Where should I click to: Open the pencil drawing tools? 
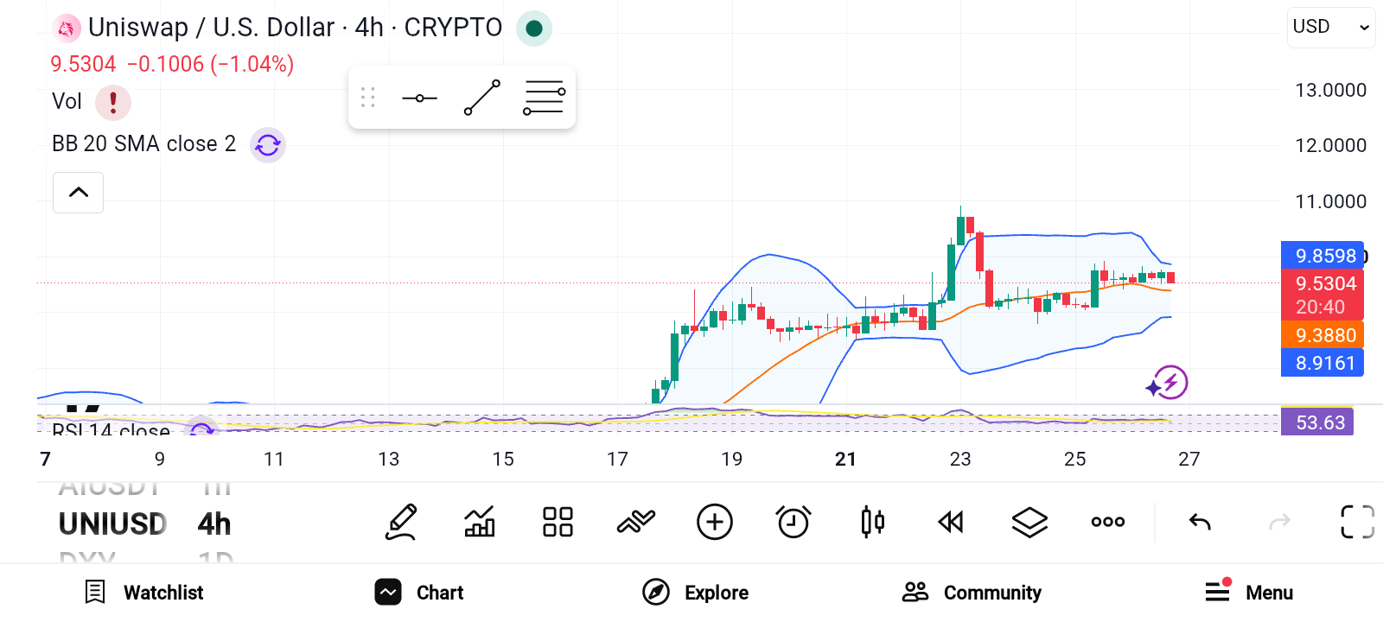[401, 522]
